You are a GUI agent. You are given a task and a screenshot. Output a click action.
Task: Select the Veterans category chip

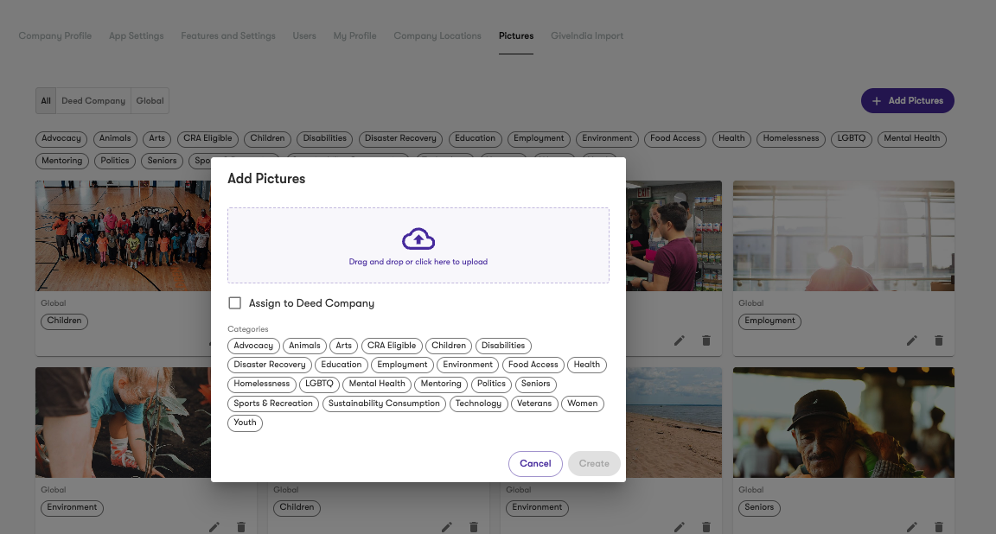coord(534,404)
